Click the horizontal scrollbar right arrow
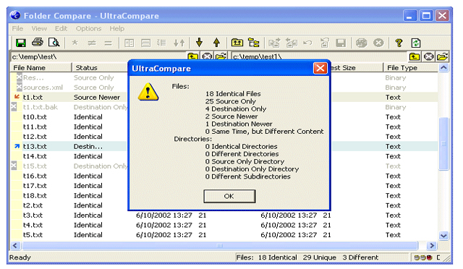Viewport: 463px width, 269px height. click(432, 246)
